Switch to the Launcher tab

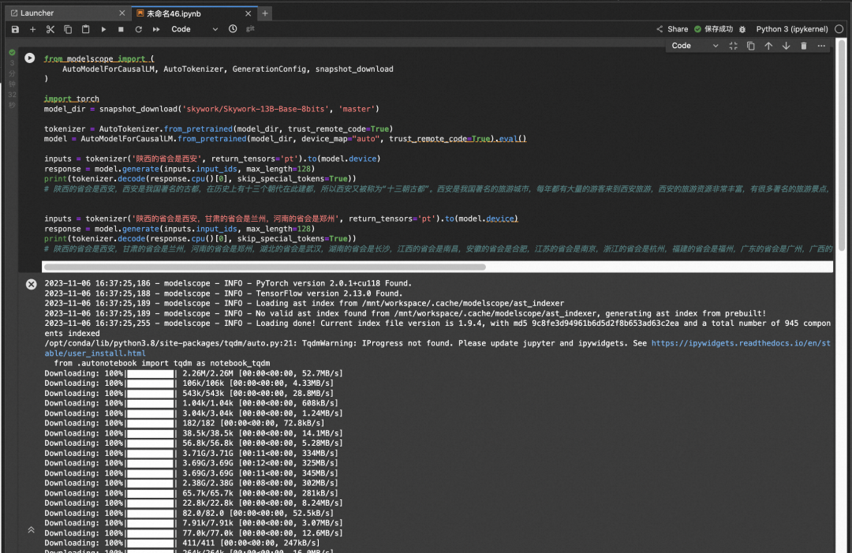(x=38, y=13)
